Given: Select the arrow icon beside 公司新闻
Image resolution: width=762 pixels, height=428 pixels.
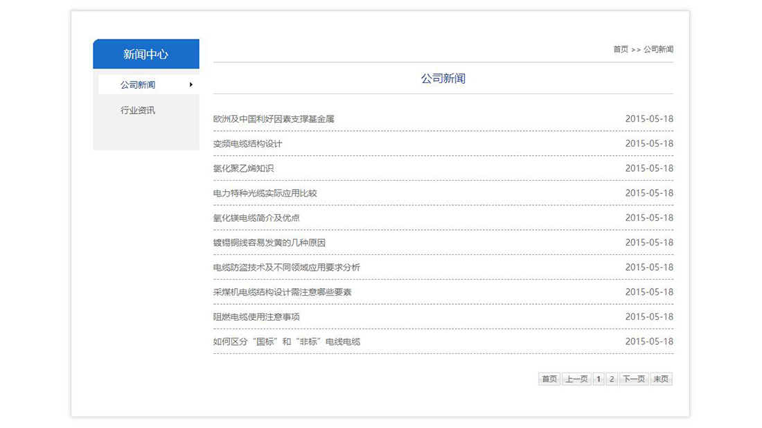Looking at the screenshot, I should point(193,84).
